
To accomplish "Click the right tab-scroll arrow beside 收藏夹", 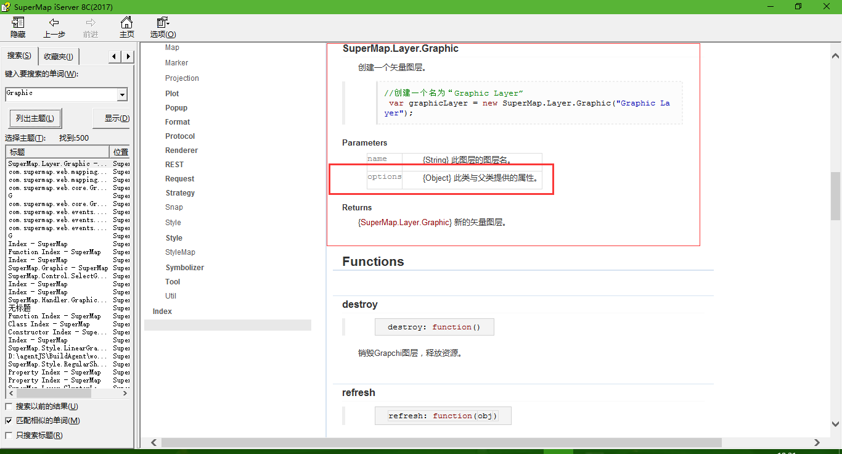I will click(x=128, y=57).
